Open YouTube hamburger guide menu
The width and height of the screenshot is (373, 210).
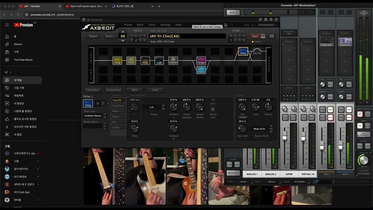(x=7, y=25)
